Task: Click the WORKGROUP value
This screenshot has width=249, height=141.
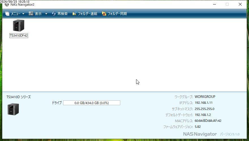Action: pyautogui.click(x=205, y=96)
